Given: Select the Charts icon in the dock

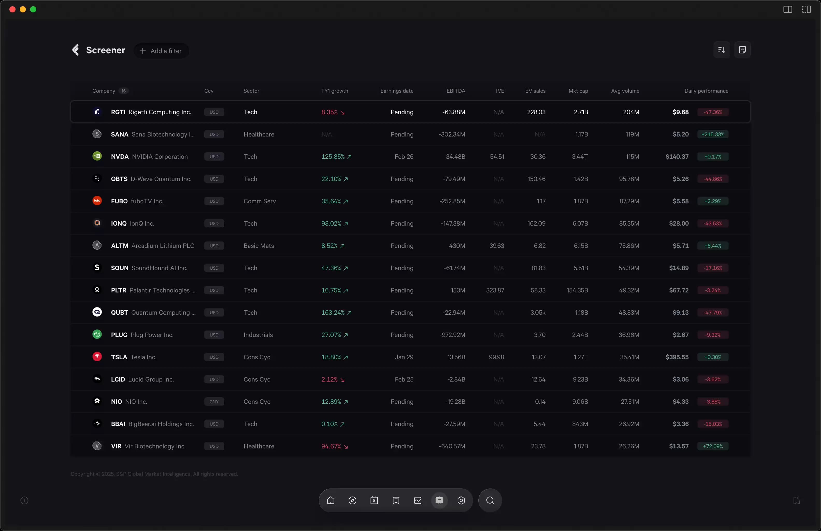Looking at the screenshot, I should 417,500.
